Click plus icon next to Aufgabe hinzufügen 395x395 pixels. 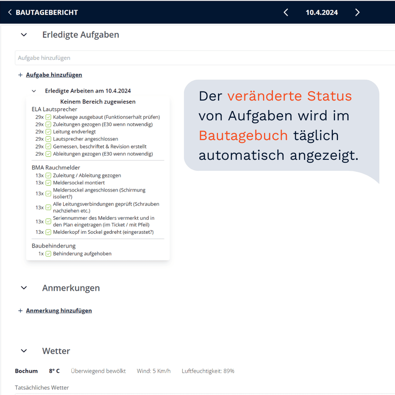(20, 75)
